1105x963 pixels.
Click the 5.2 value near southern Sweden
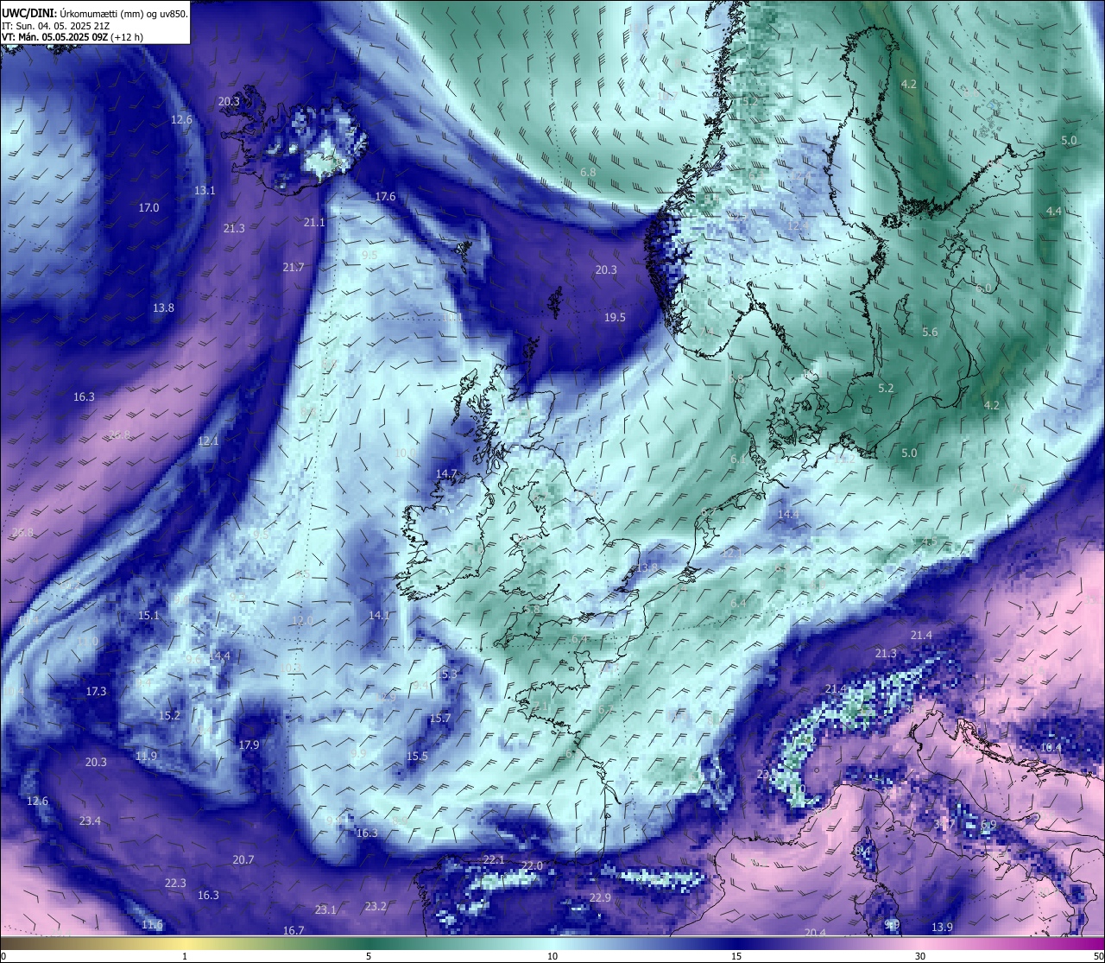coord(886,389)
